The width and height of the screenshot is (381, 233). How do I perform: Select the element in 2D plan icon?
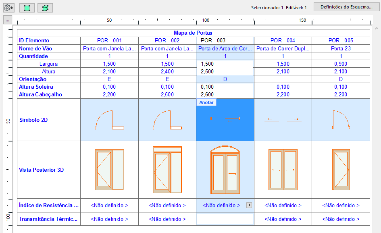pyautogui.click(x=27, y=7)
